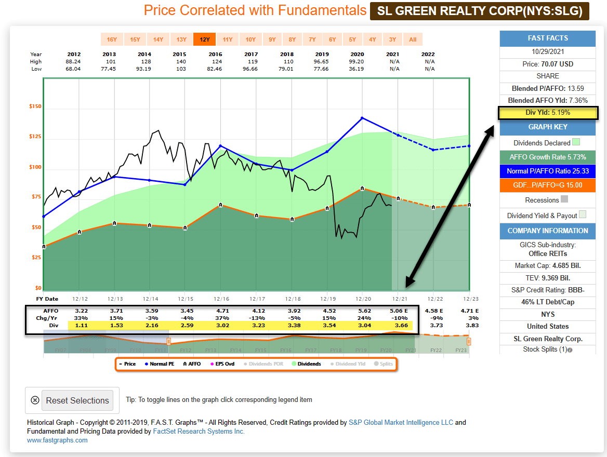Click the AFFO marker at 12/20 on chart
The height and width of the screenshot is (457, 607).
pyautogui.click(x=362, y=189)
